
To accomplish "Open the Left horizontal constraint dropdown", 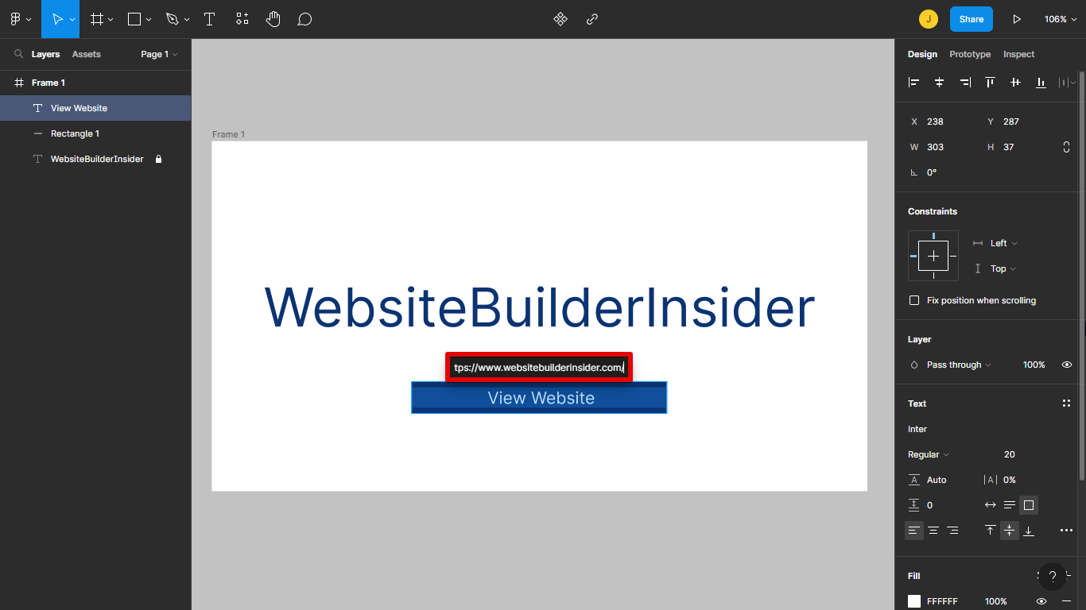I will click(x=1004, y=243).
